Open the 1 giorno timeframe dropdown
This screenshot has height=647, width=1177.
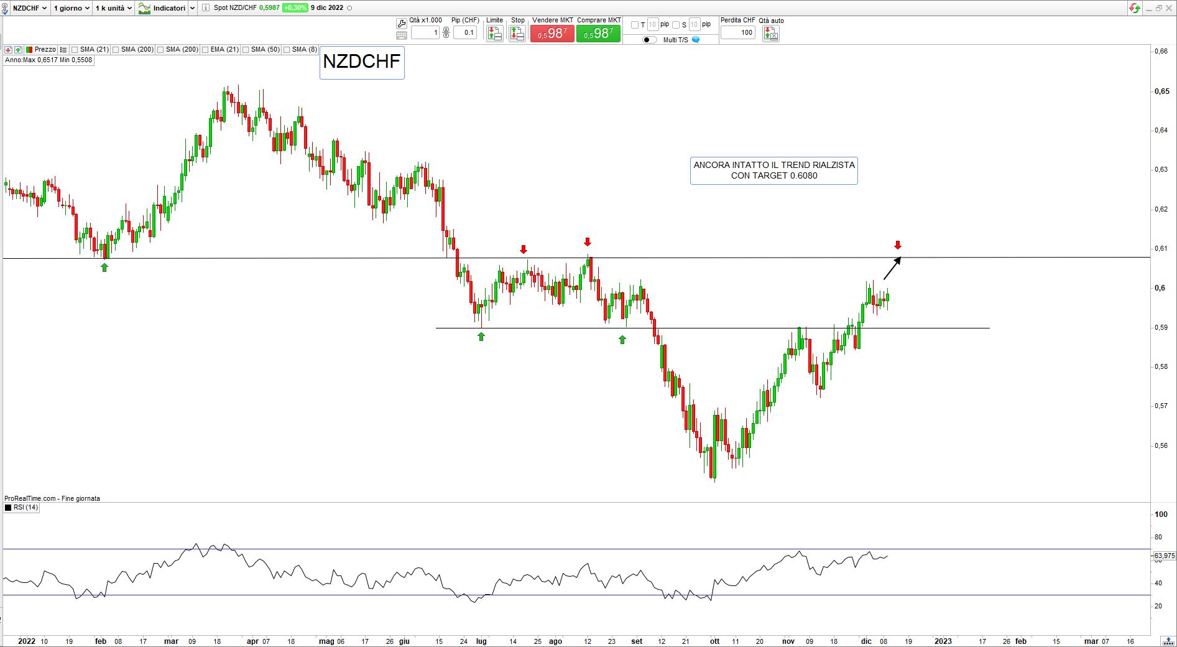click(x=71, y=8)
